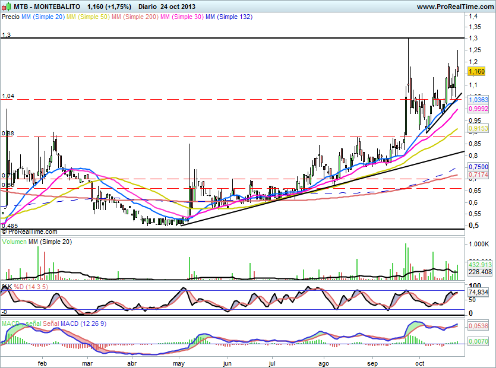The width and height of the screenshot is (496, 368).
Task: Click the yellow 0,9153 moving average tag
Action: (478, 128)
